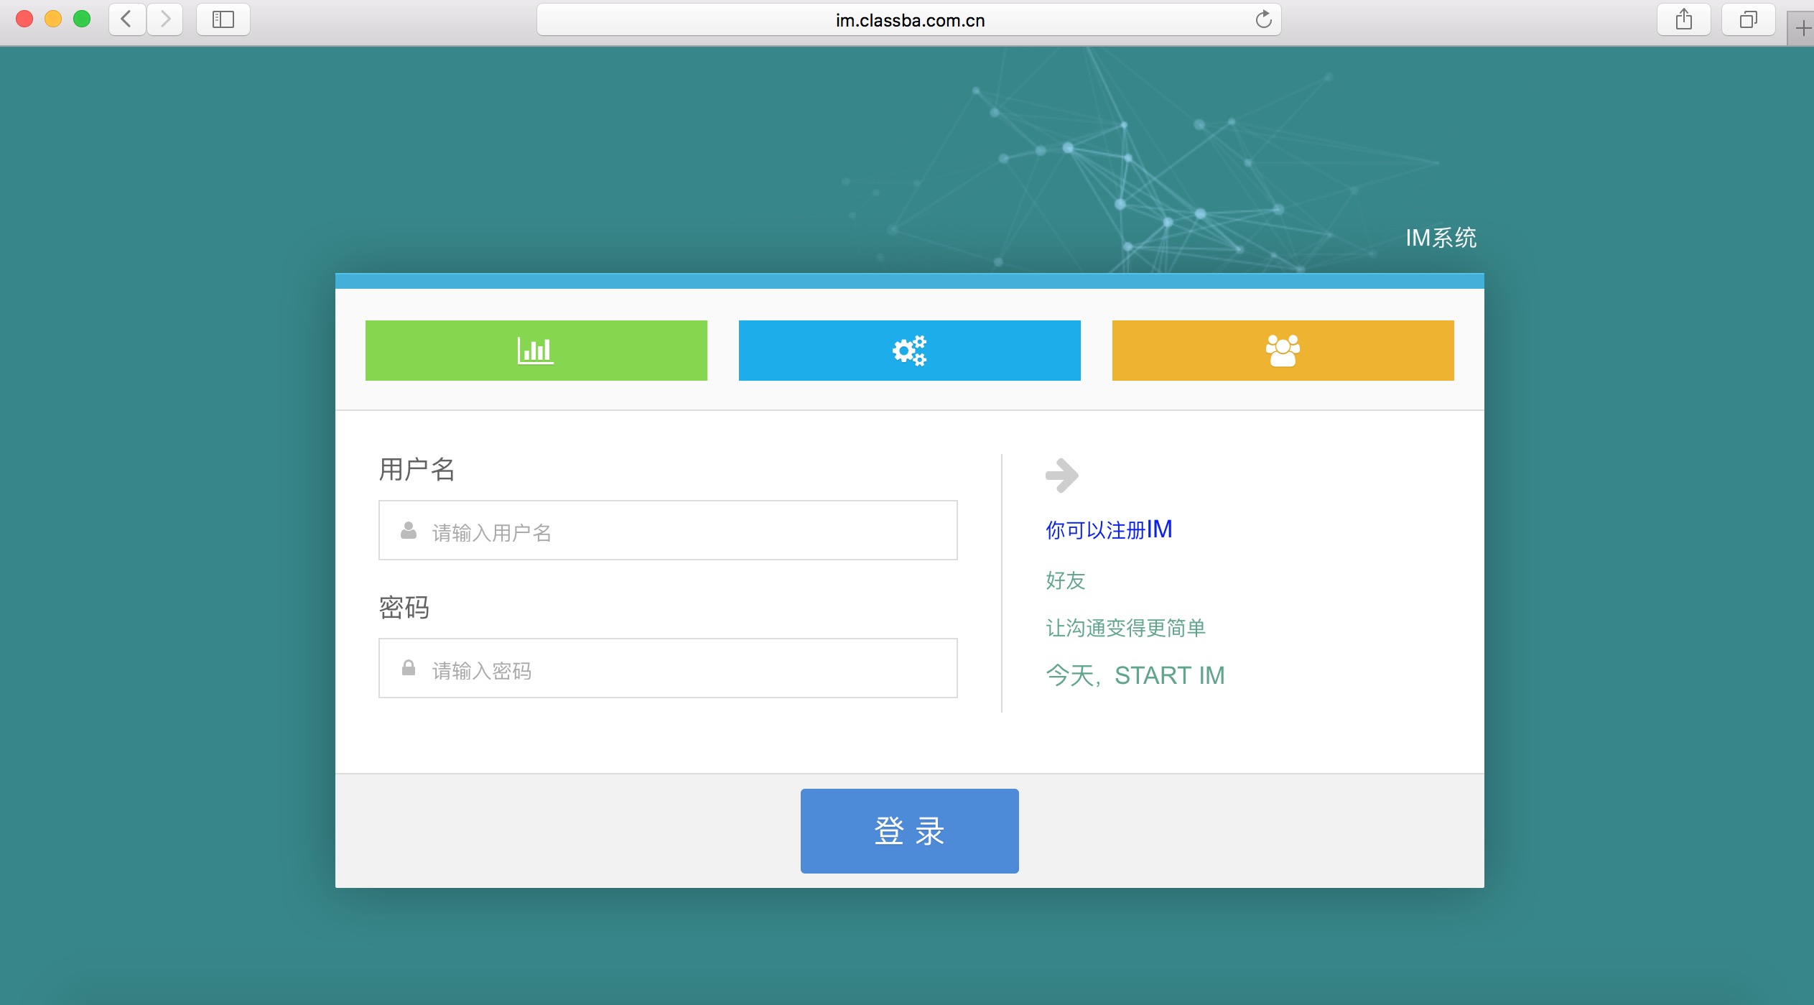
Task: Toggle the Safari sidebar
Action: [223, 20]
